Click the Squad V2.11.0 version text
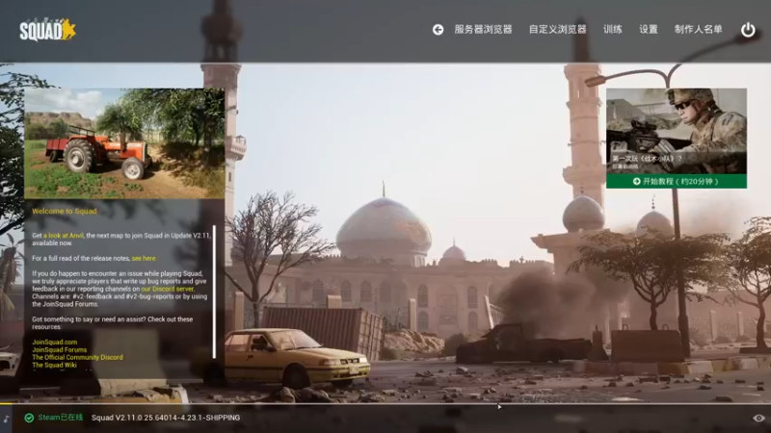Viewport: 771px width, 433px height. point(166,418)
